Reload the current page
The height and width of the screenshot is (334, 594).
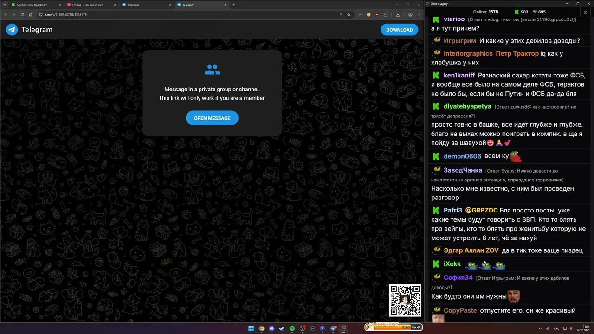(22, 14)
